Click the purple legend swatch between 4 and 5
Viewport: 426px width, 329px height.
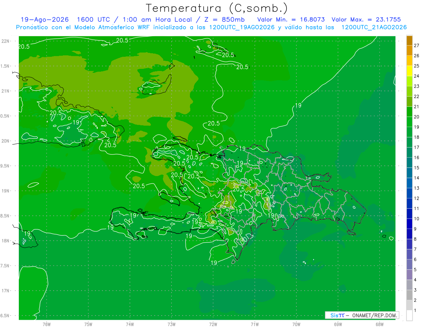click(409, 275)
